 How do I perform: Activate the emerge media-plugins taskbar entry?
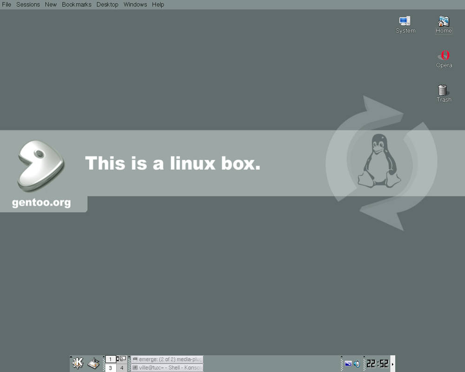[167, 359]
